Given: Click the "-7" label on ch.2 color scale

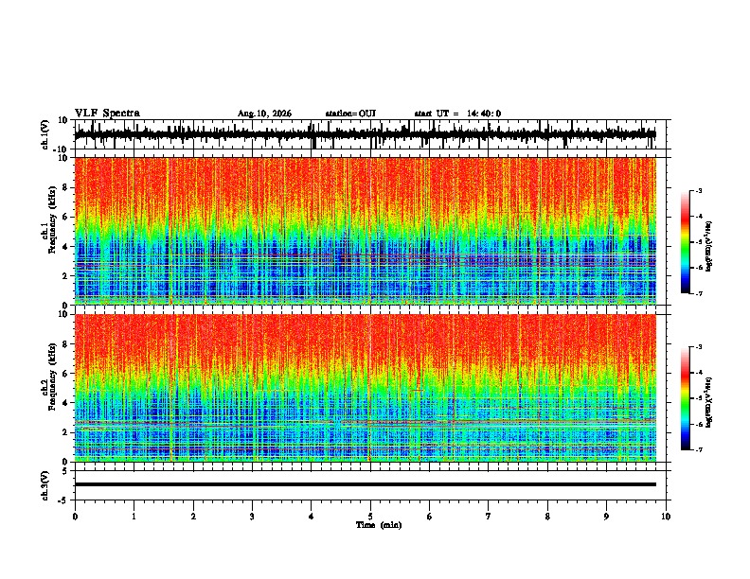Looking at the screenshot, I should (698, 450).
